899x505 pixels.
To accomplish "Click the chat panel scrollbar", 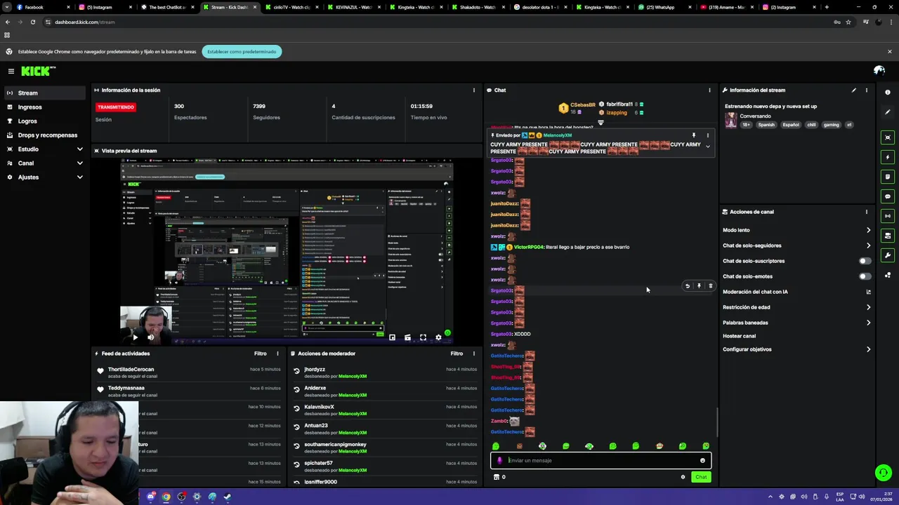I will (717, 422).
